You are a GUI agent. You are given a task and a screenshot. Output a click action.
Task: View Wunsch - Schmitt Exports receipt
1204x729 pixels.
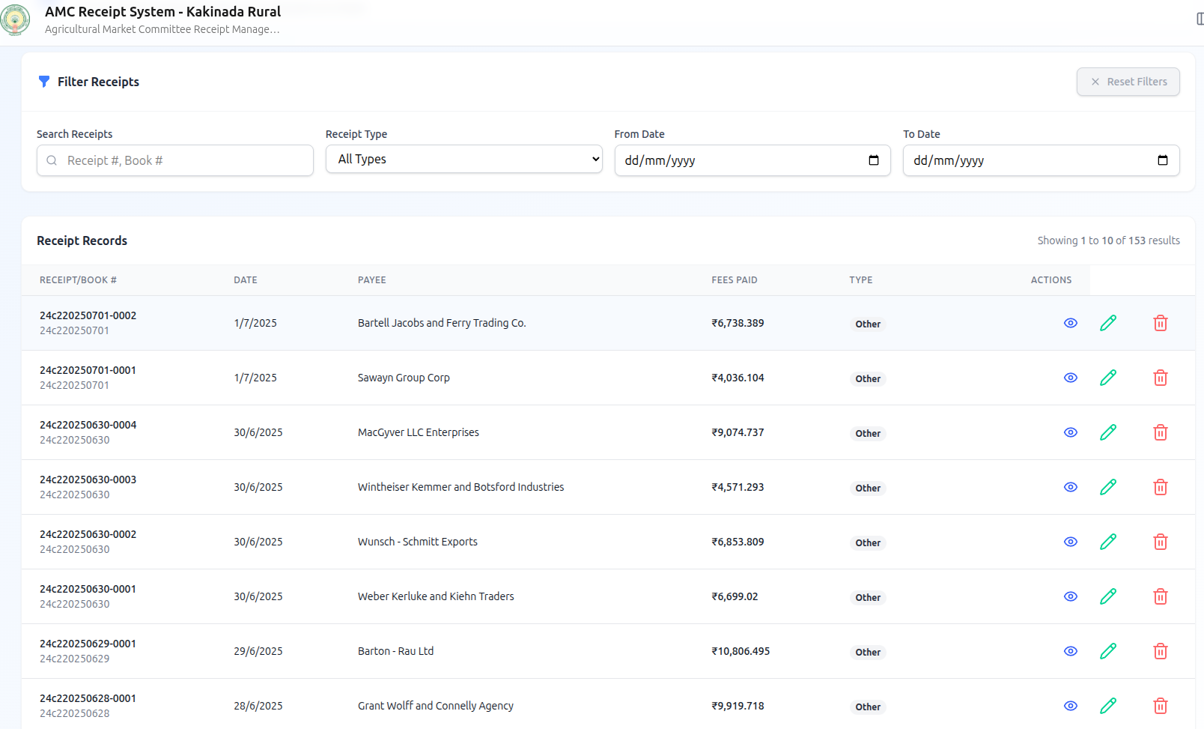[x=1071, y=542]
